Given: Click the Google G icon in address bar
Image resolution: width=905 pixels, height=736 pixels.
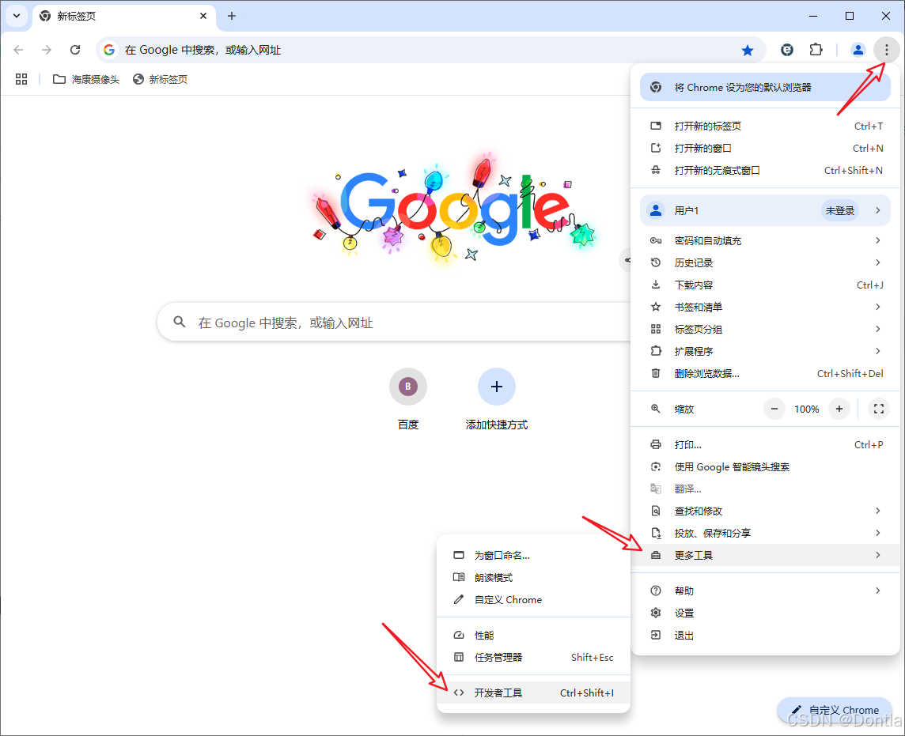Looking at the screenshot, I should (109, 50).
